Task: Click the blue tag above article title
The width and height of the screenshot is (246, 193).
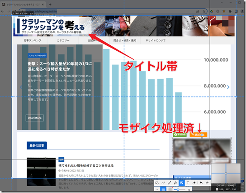Action: click(61, 159)
